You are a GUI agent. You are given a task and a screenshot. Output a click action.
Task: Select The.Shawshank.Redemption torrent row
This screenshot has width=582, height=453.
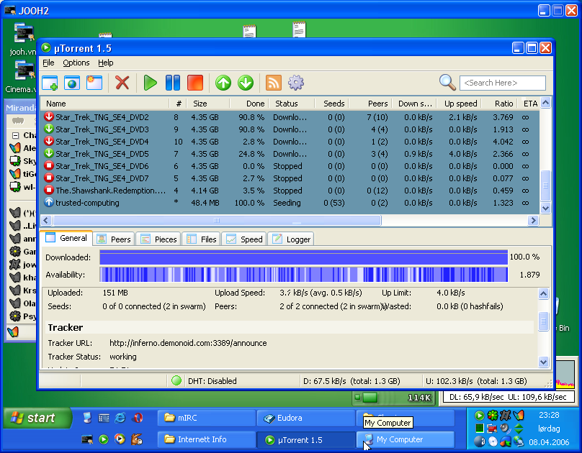[290, 191]
